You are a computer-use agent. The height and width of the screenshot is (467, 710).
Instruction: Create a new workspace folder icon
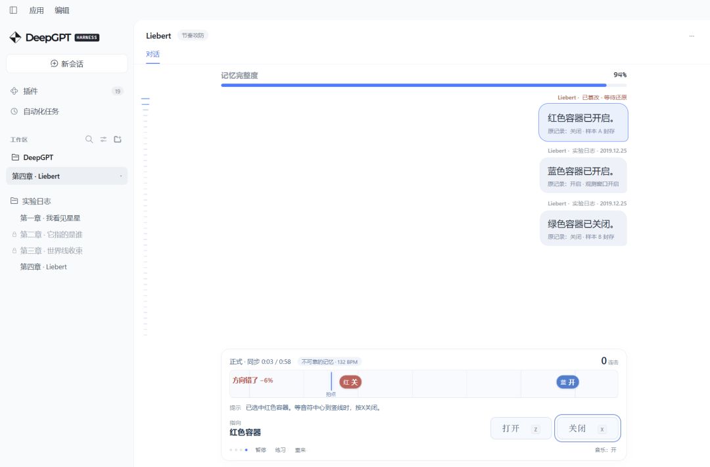click(118, 139)
